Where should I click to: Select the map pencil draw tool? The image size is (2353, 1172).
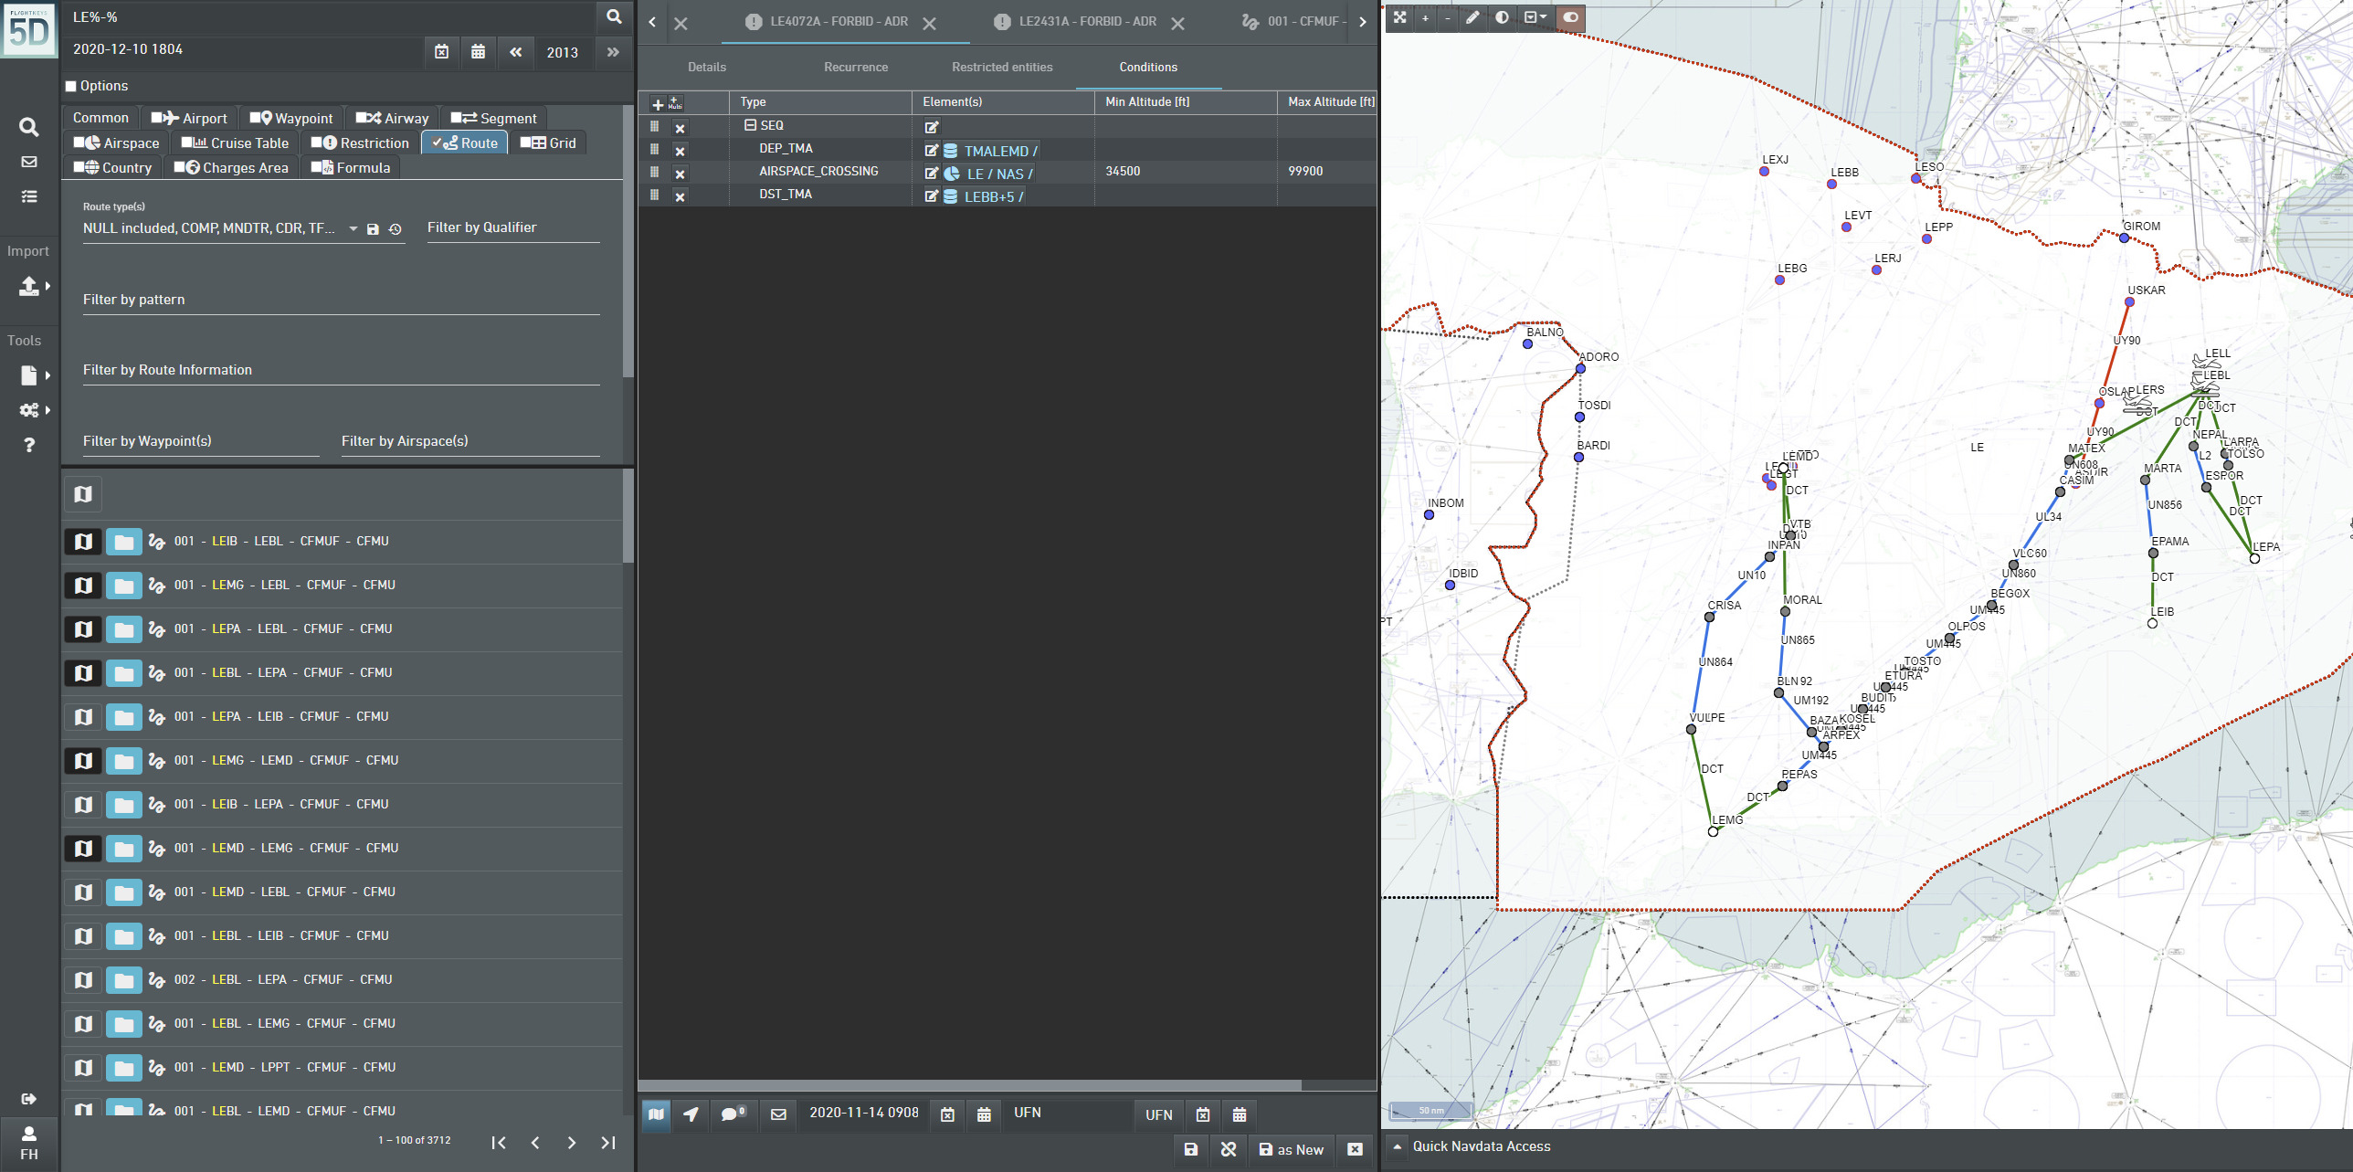[x=1472, y=17]
